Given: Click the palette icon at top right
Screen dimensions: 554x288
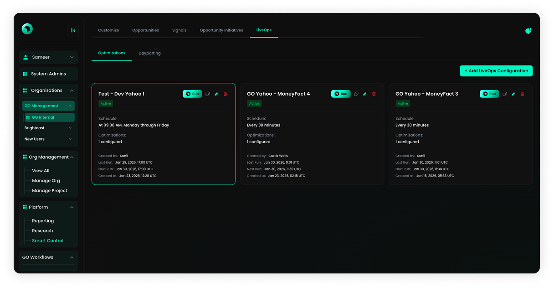Looking at the screenshot, I should pos(528,30).
